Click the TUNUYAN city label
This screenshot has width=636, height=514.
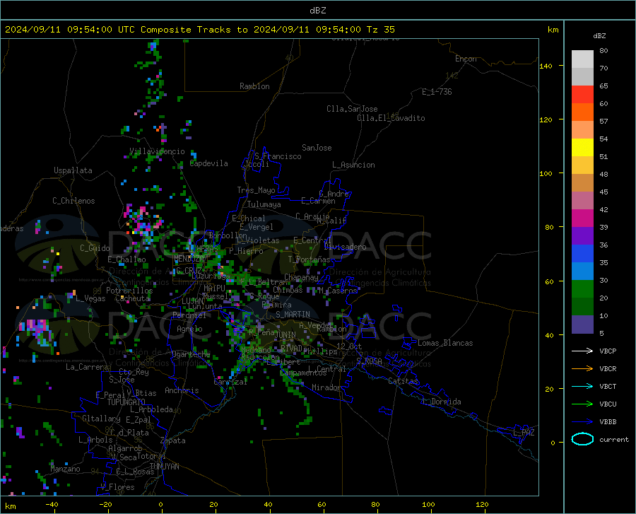164,467
